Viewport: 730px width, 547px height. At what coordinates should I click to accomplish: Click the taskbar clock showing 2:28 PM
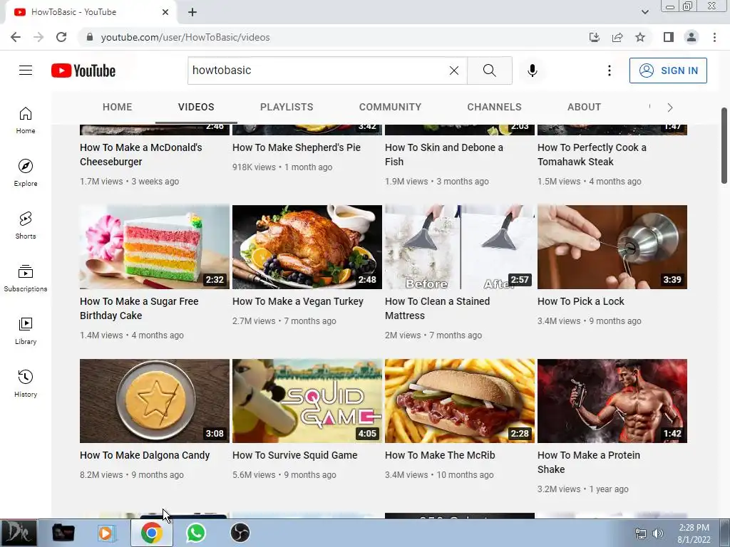pos(694,533)
